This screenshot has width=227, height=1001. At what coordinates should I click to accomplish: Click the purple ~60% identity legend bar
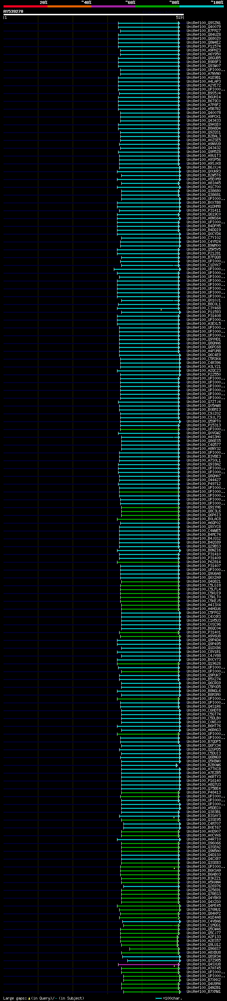coord(113,6)
